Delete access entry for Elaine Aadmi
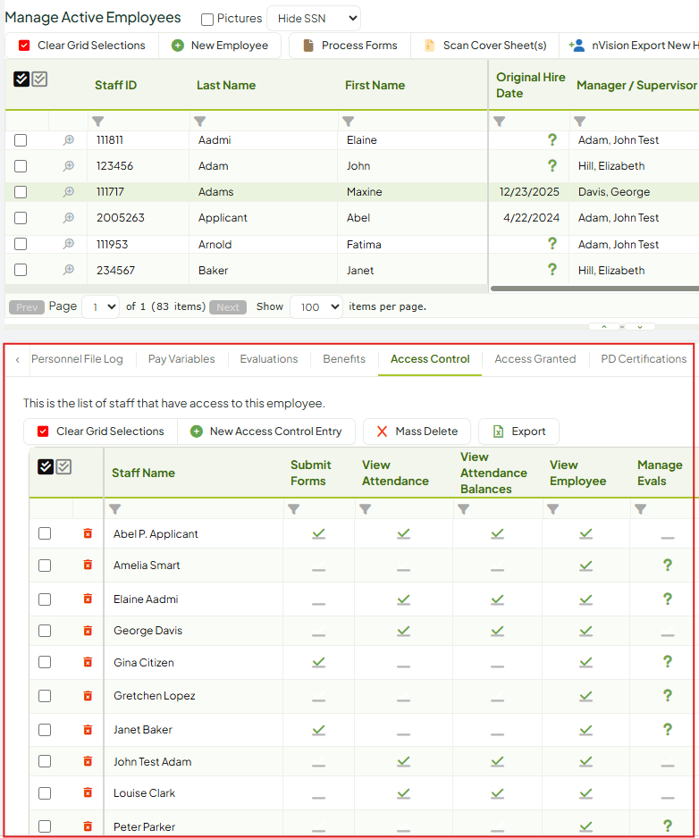The height and width of the screenshot is (838, 699). [x=88, y=599]
